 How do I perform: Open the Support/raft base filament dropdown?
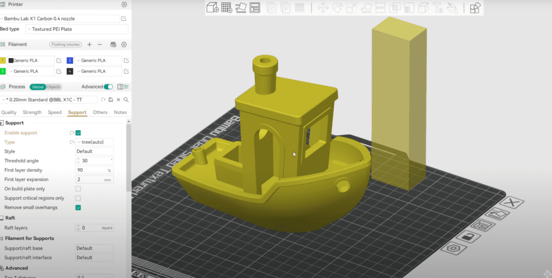click(x=94, y=248)
